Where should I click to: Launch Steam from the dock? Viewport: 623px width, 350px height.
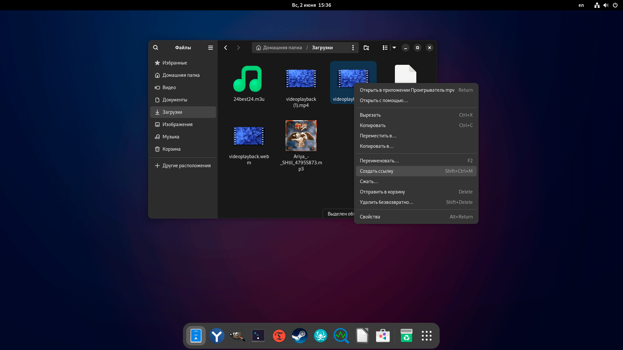[299, 336]
